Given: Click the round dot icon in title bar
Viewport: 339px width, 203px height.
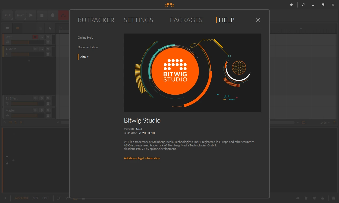Looking at the screenshot, I should [x=292, y=5].
